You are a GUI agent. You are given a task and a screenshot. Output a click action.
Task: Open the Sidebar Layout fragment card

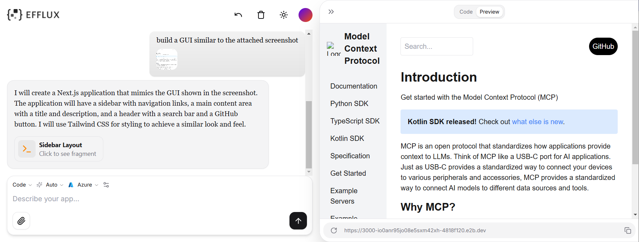[x=59, y=149]
